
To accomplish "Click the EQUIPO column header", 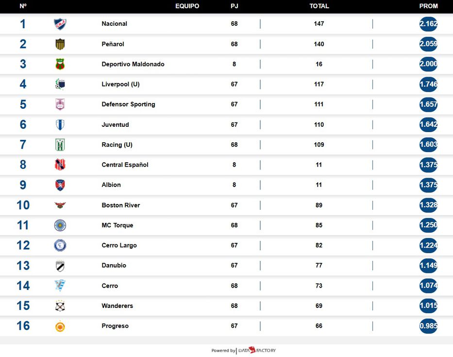I will pos(187,6).
